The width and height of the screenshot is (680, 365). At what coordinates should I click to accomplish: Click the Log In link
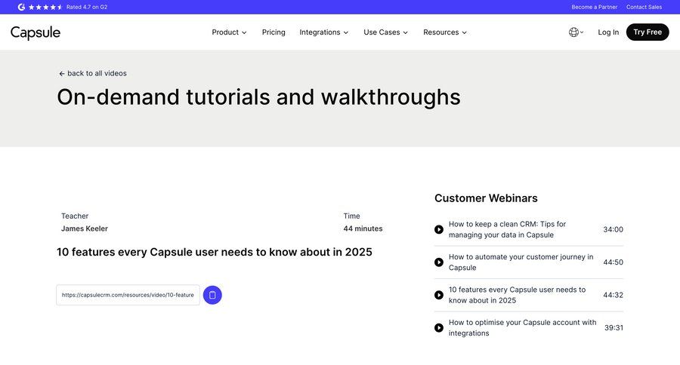click(x=608, y=32)
